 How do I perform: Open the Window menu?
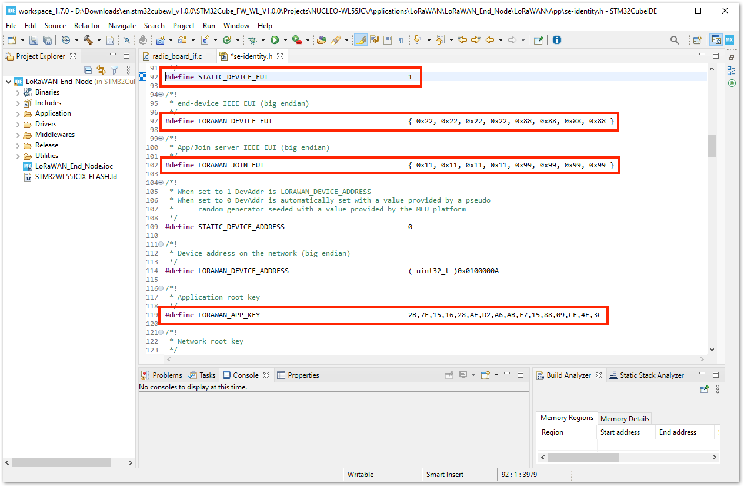tap(236, 26)
